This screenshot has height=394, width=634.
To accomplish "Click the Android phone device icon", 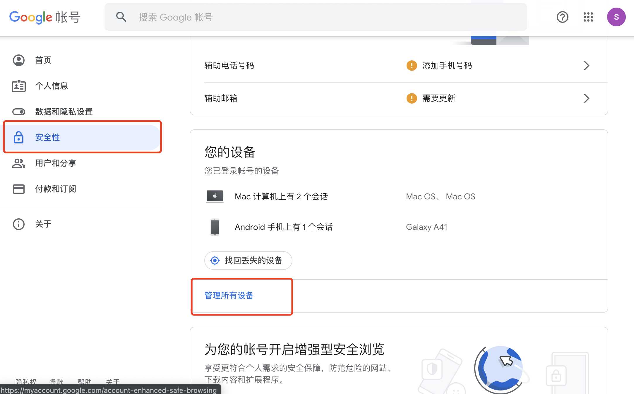I will pyautogui.click(x=215, y=227).
